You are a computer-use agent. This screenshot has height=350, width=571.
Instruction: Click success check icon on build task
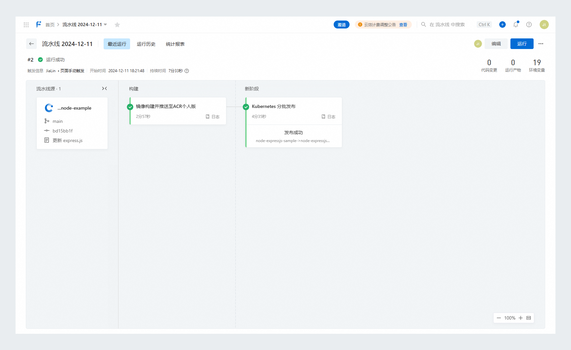(130, 107)
